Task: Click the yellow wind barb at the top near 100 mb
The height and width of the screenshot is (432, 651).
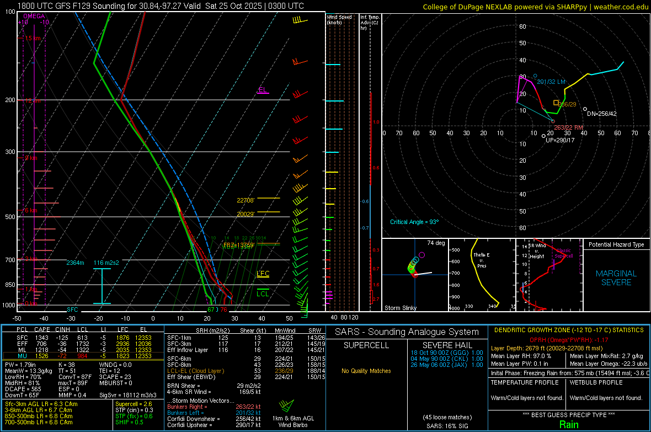Action: tap(300, 19)
